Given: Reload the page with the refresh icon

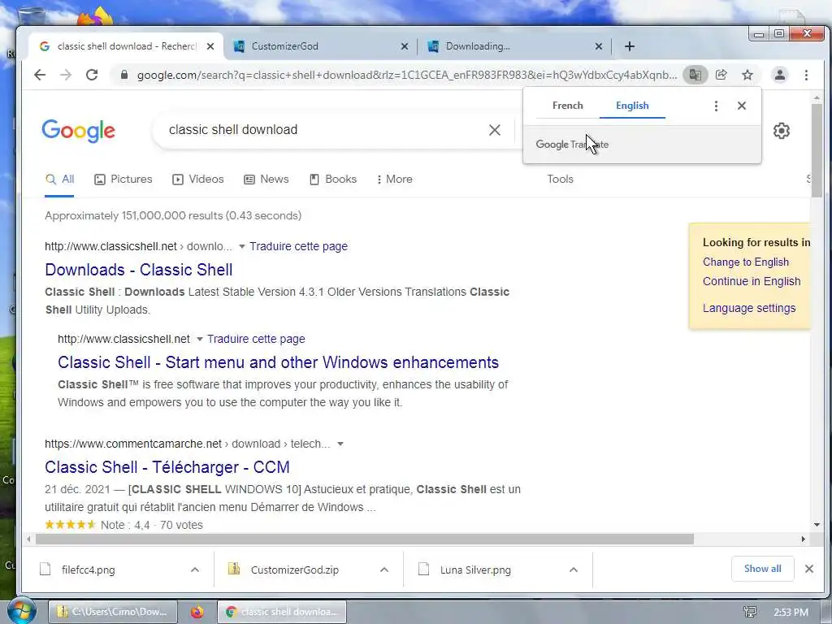Looking at the screenshot, I should click(92, 75).
